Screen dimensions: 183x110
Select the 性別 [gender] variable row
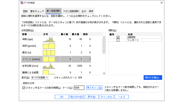tap(56, 46)
